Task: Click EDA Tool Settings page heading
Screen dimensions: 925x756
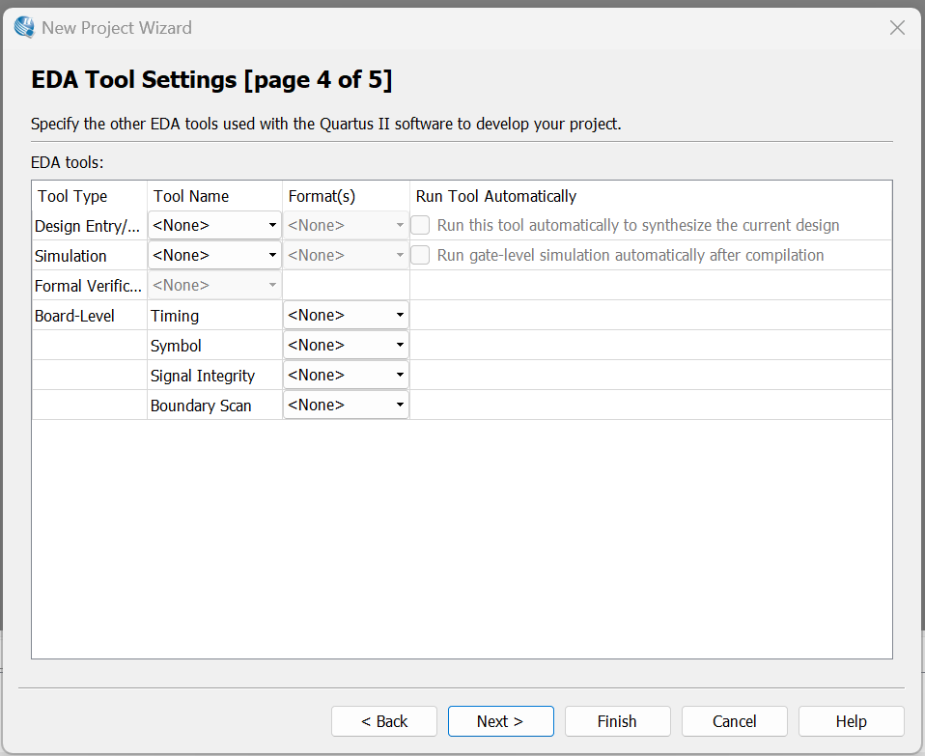Action: click(x=211, y=79)
